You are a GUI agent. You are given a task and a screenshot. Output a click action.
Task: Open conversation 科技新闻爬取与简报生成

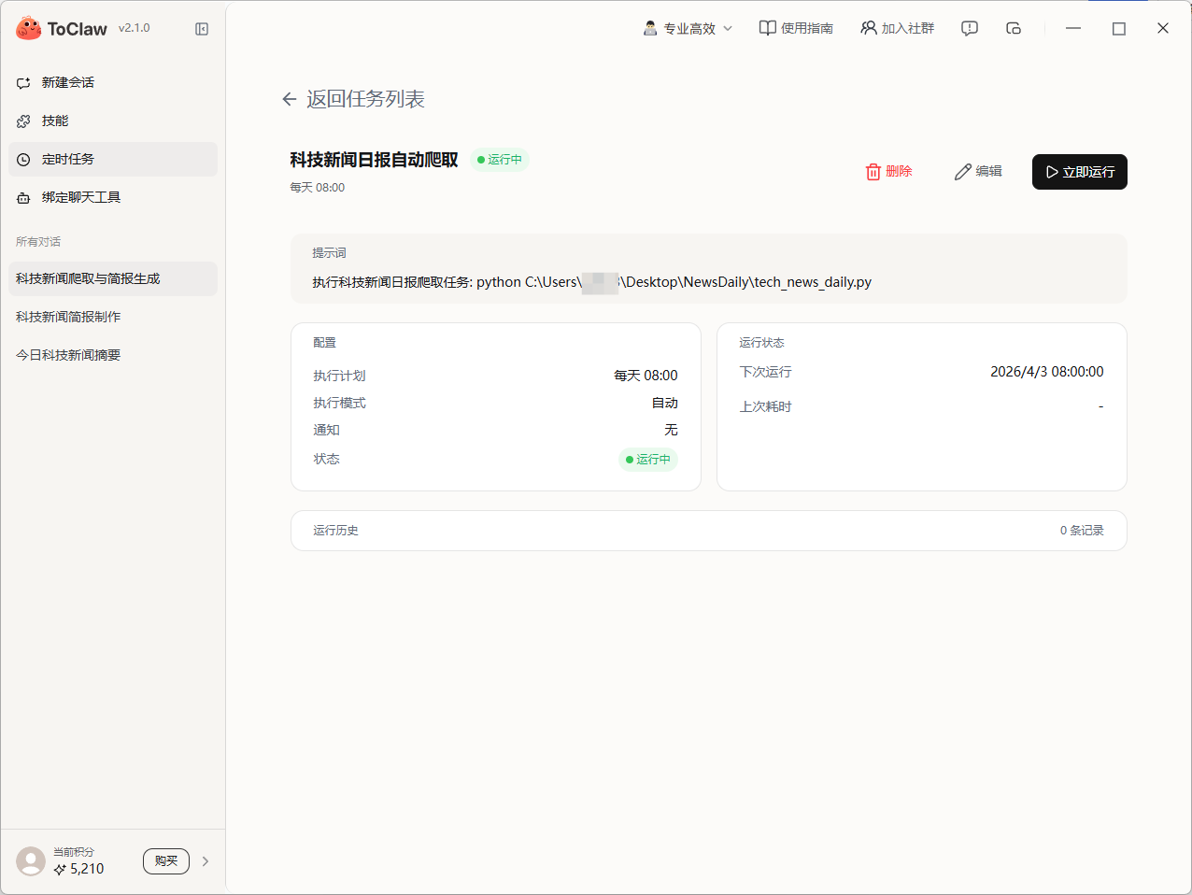pyautogui.click(x=88, y=278)
